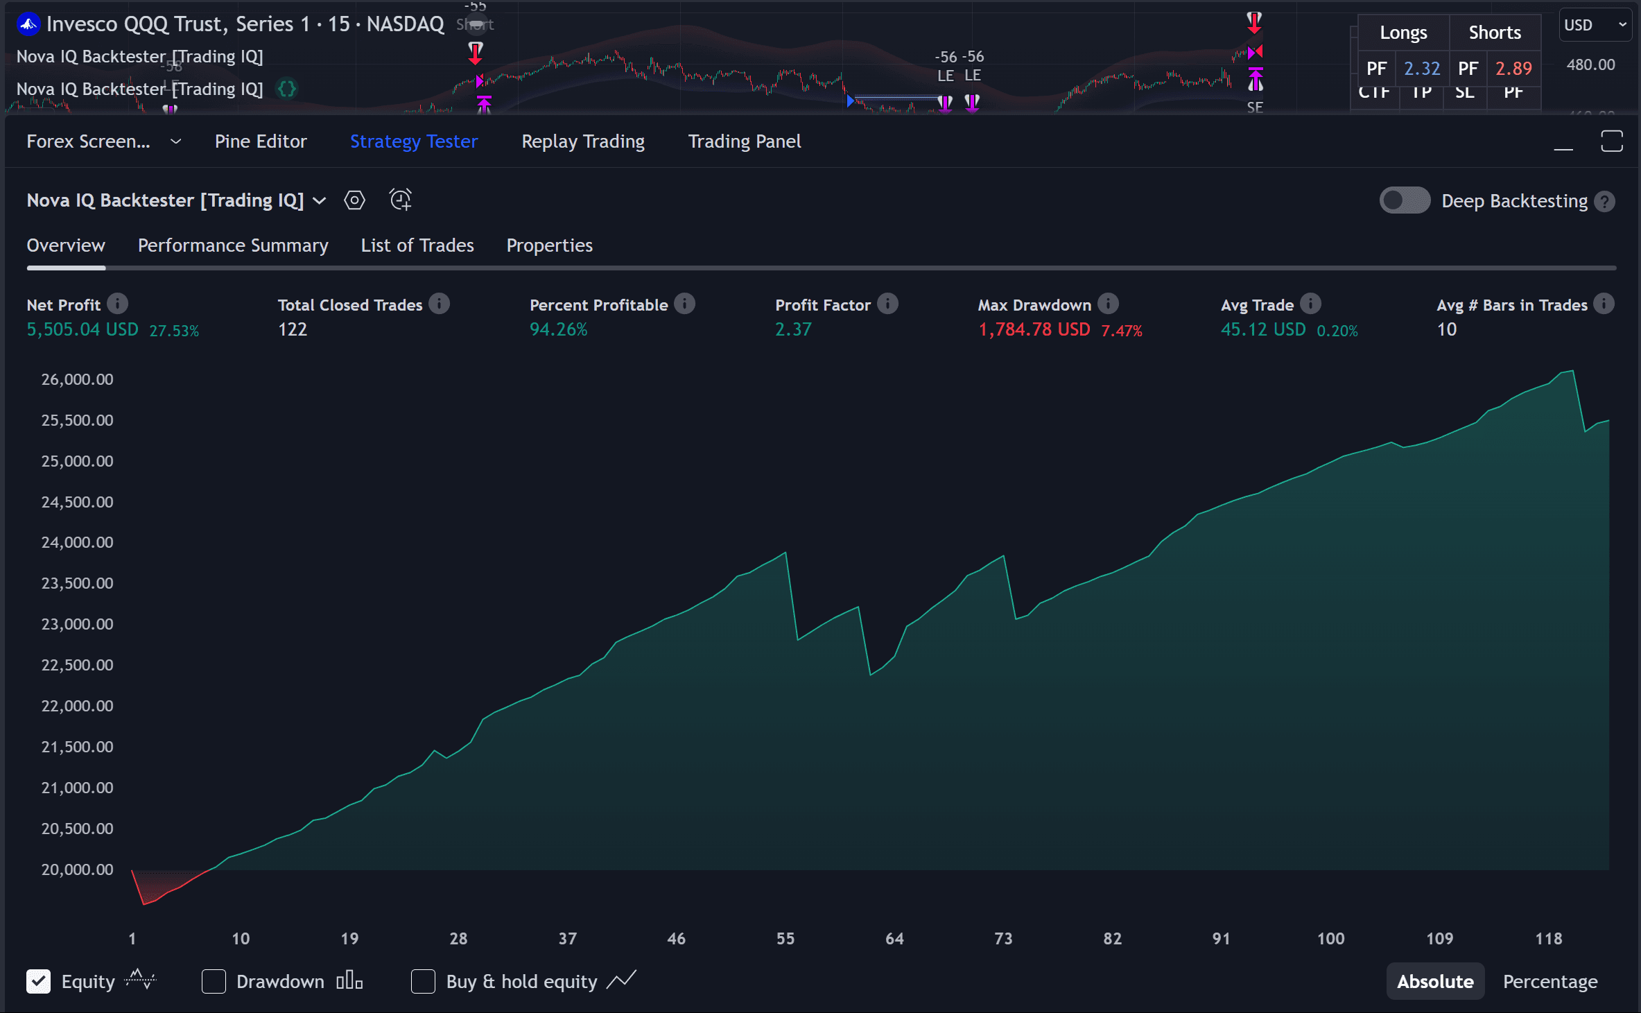Screen dimensions: 1641x1013
Task: Click Net Profit value 5,505.04 USD
Action: pyautogui.click(x=83, y=329)
